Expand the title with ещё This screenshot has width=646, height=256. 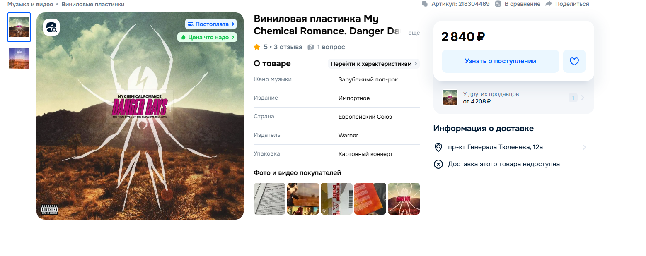(x=414, y=33)
